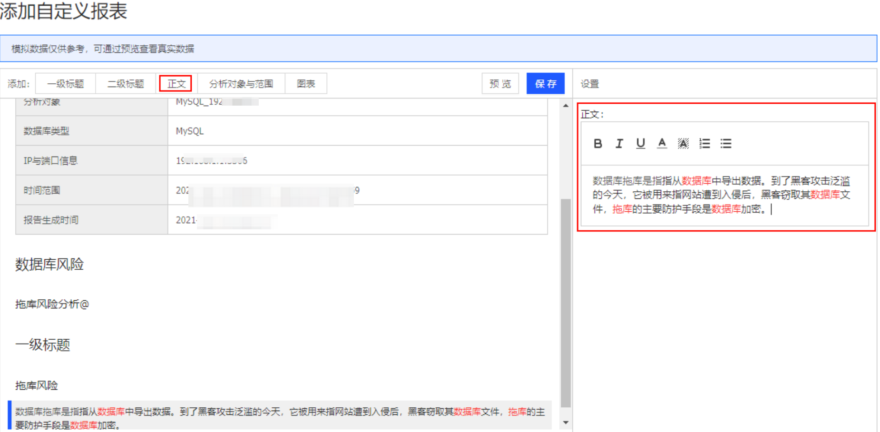Open font color picker icon
Screen dimensions: 880x432
point(662,143)
